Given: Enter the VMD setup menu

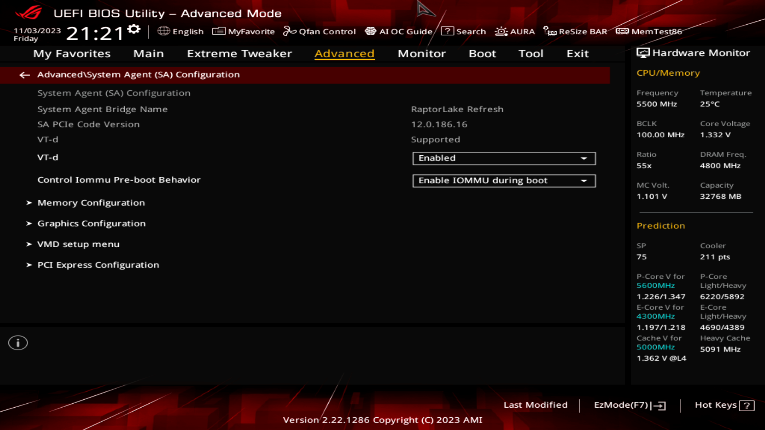Looking at the screenshot, I should (x=78, y=244).
